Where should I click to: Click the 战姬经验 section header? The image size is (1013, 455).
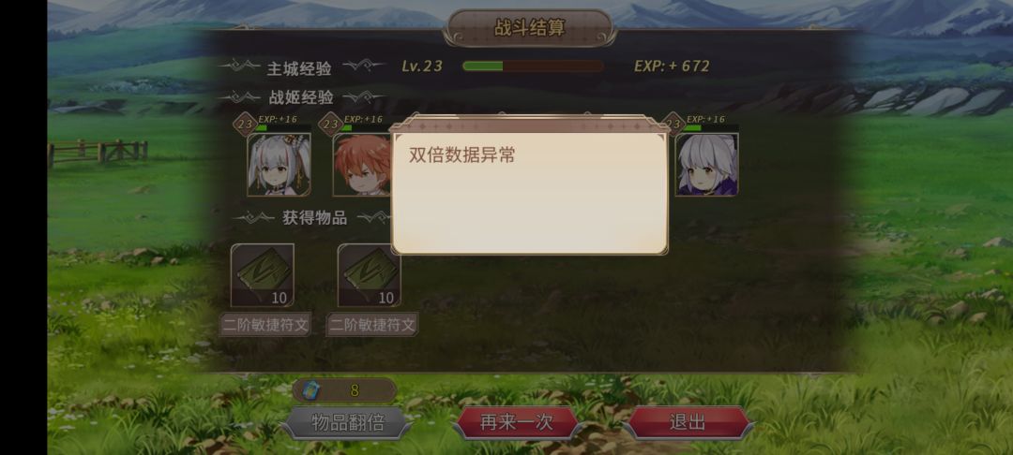pos(301,98)
